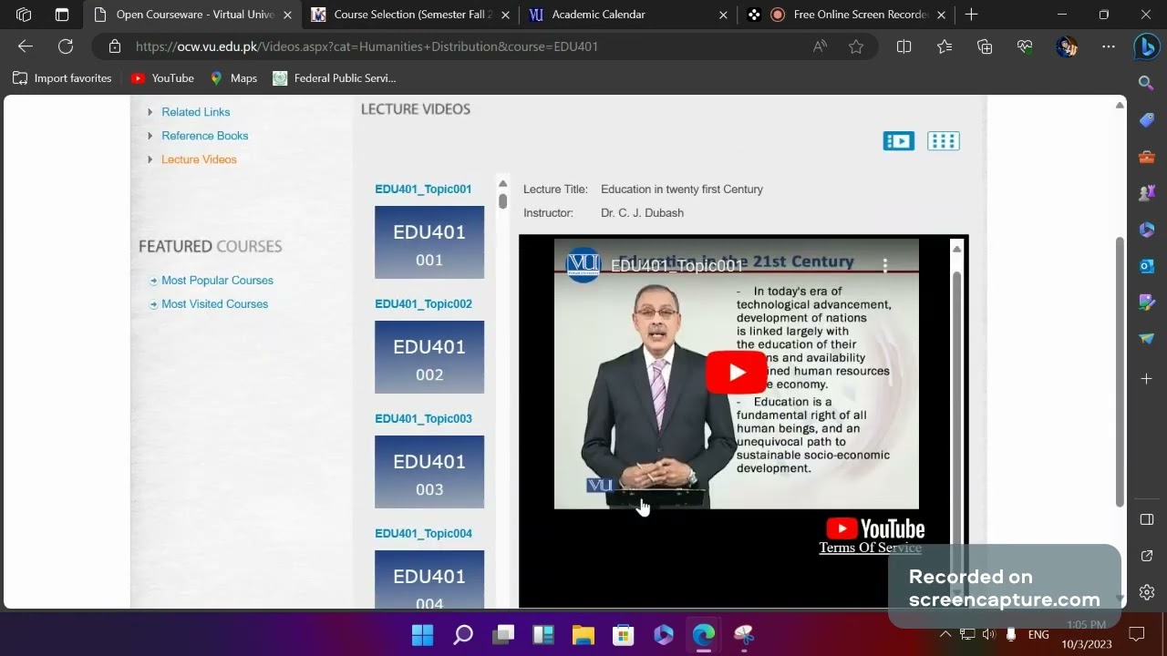Switch to single video view icon
Screen dimensions: 1167x656
(898, 140)
